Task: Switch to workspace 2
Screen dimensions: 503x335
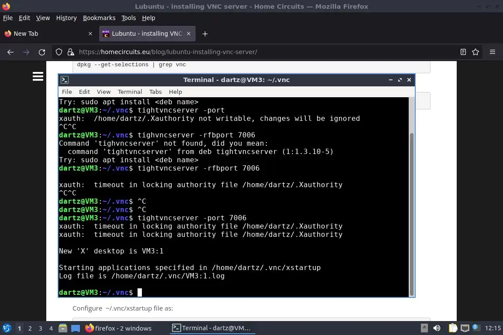Action: [x=30, y=328]
